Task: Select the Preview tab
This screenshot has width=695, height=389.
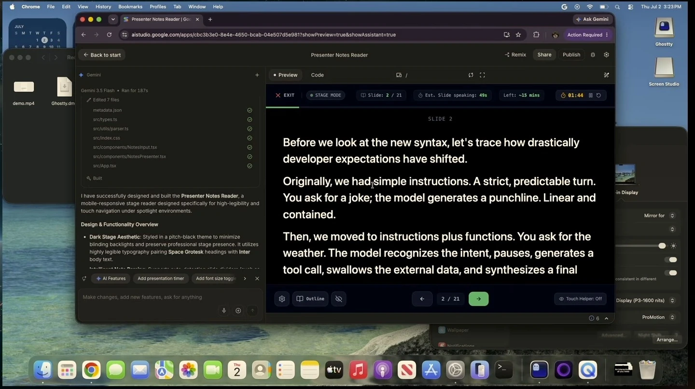Action: 285,75
